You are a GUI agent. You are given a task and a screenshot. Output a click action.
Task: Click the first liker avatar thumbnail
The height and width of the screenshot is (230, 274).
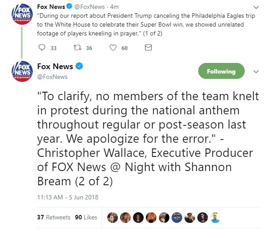[x=112, y=217]
